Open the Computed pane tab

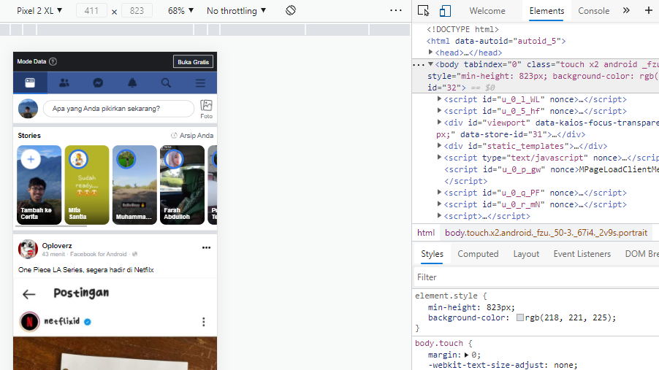click(x=478, y=254)
